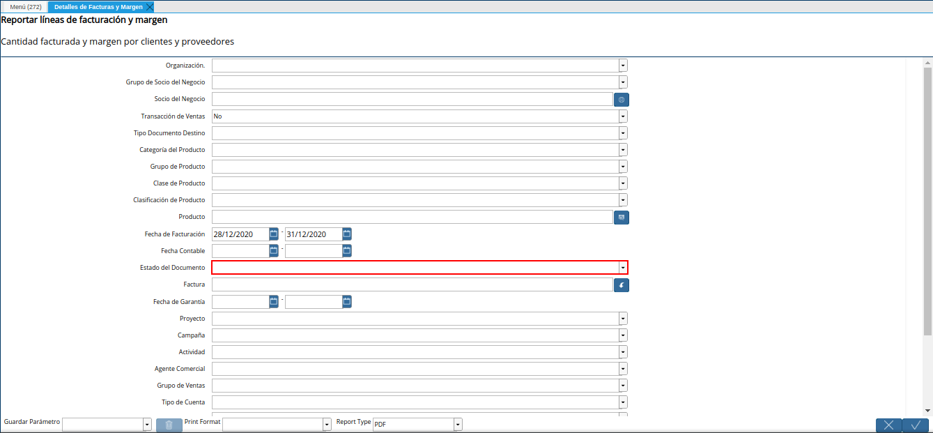Viewport: 933px width, 433px height.
Task: Expand Grupo de Producto dropdown
Action: pyautogui.click(x=623, y=167)
